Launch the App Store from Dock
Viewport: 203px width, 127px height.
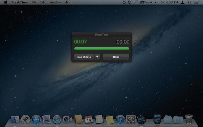click(x=36, y=119)
